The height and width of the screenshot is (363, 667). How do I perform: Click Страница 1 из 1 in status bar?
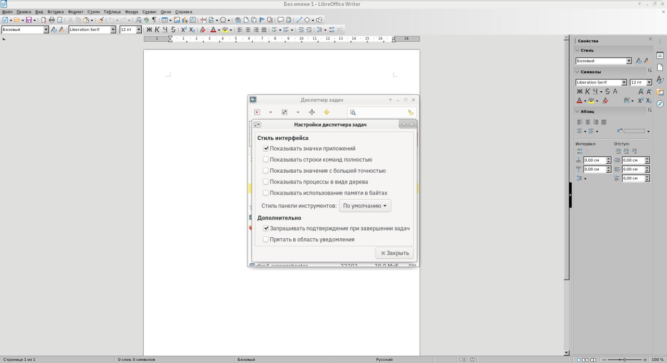pos(19,359)
